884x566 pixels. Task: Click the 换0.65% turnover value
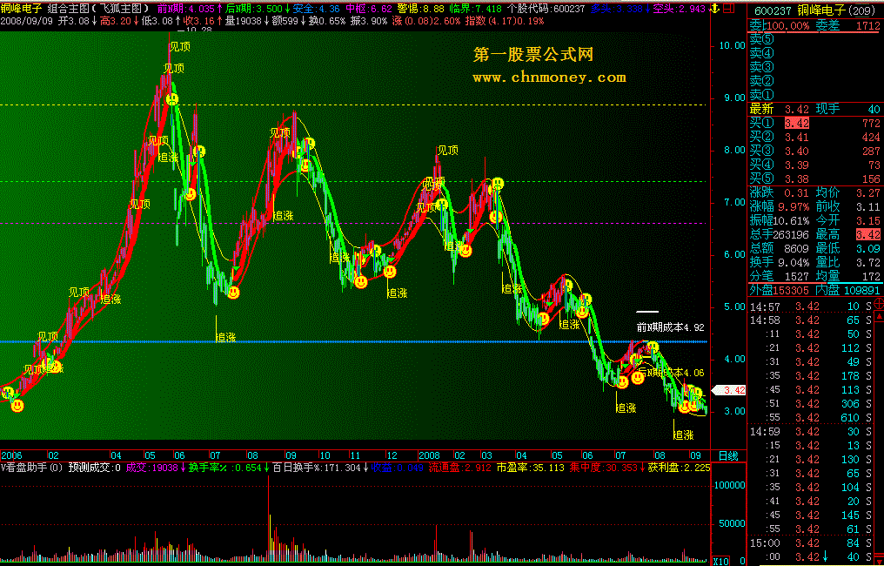point(327,21)
